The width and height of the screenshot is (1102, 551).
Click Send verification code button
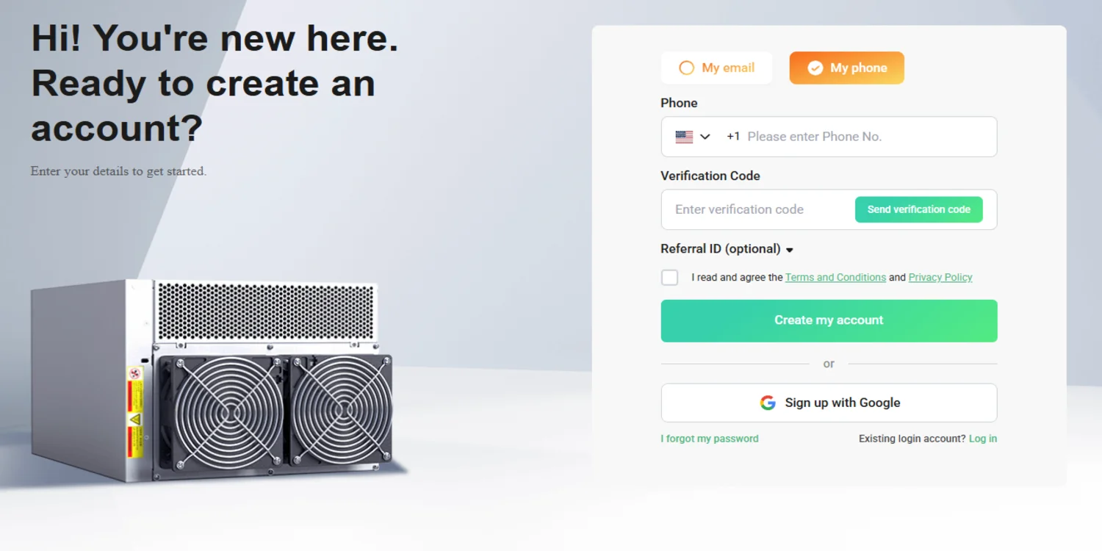[x=918, y=209]
